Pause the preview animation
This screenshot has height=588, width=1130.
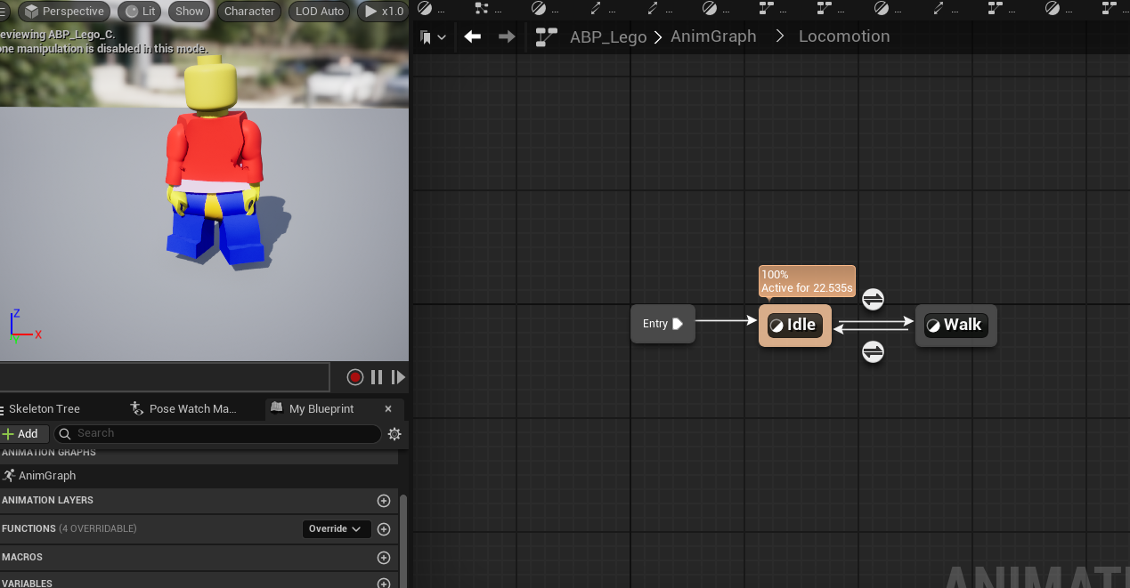click(377, 377)
